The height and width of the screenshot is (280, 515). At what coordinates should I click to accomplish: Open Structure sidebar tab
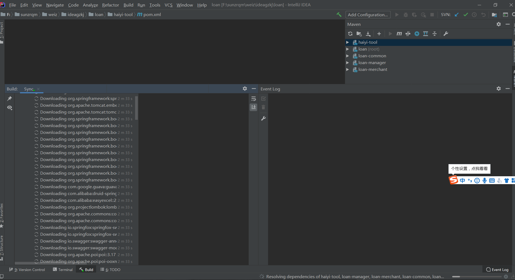tap(2, 248)
